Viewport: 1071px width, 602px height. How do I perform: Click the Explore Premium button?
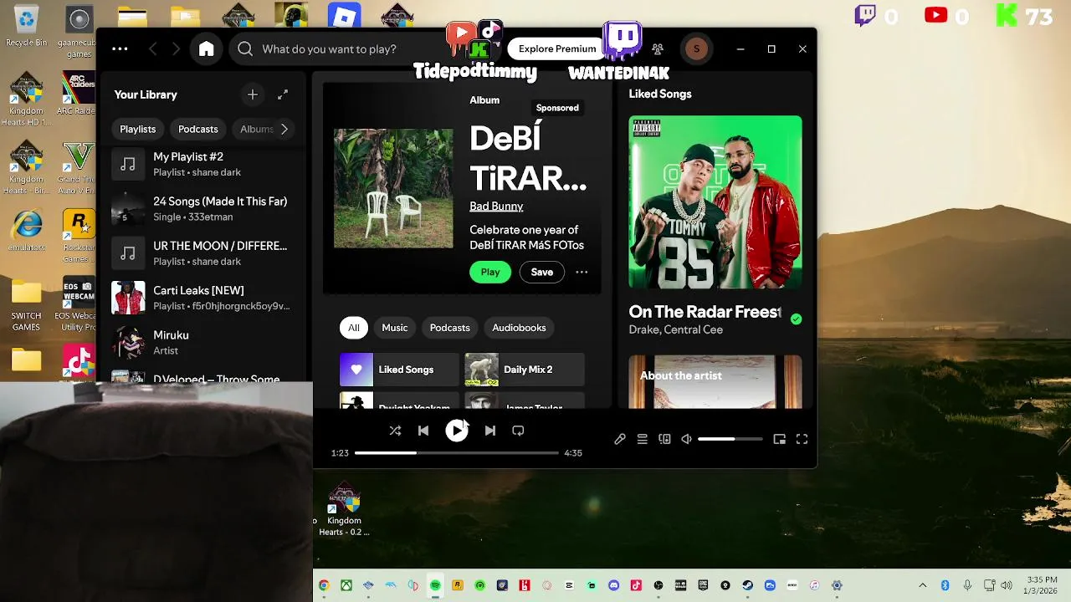(557, 48)
